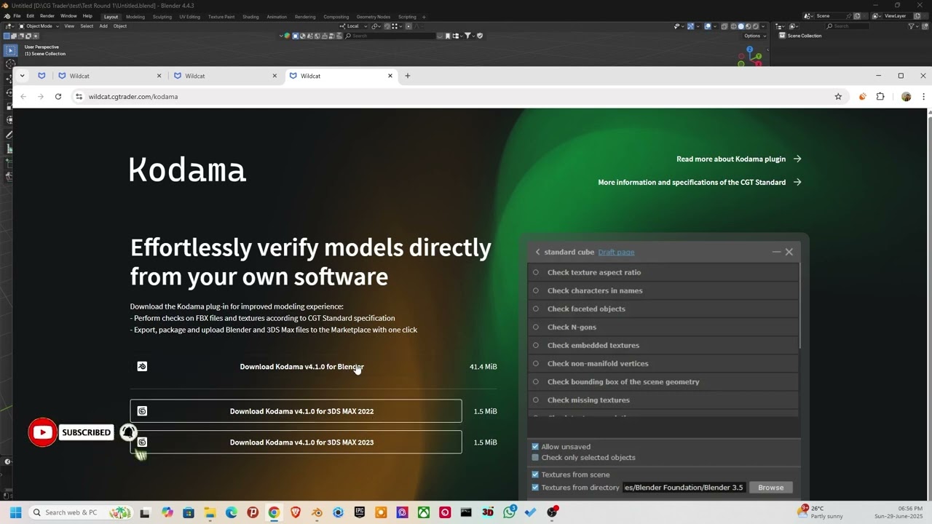
Task: Switch to Blender's Modeling workspace tab
Action: coord(135,17)
